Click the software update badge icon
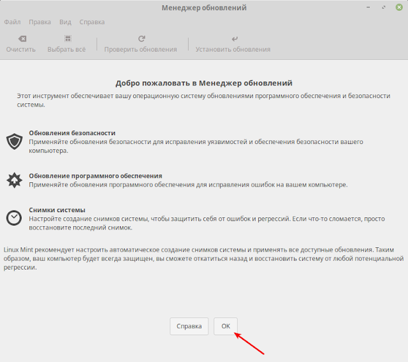 point(14,180)
